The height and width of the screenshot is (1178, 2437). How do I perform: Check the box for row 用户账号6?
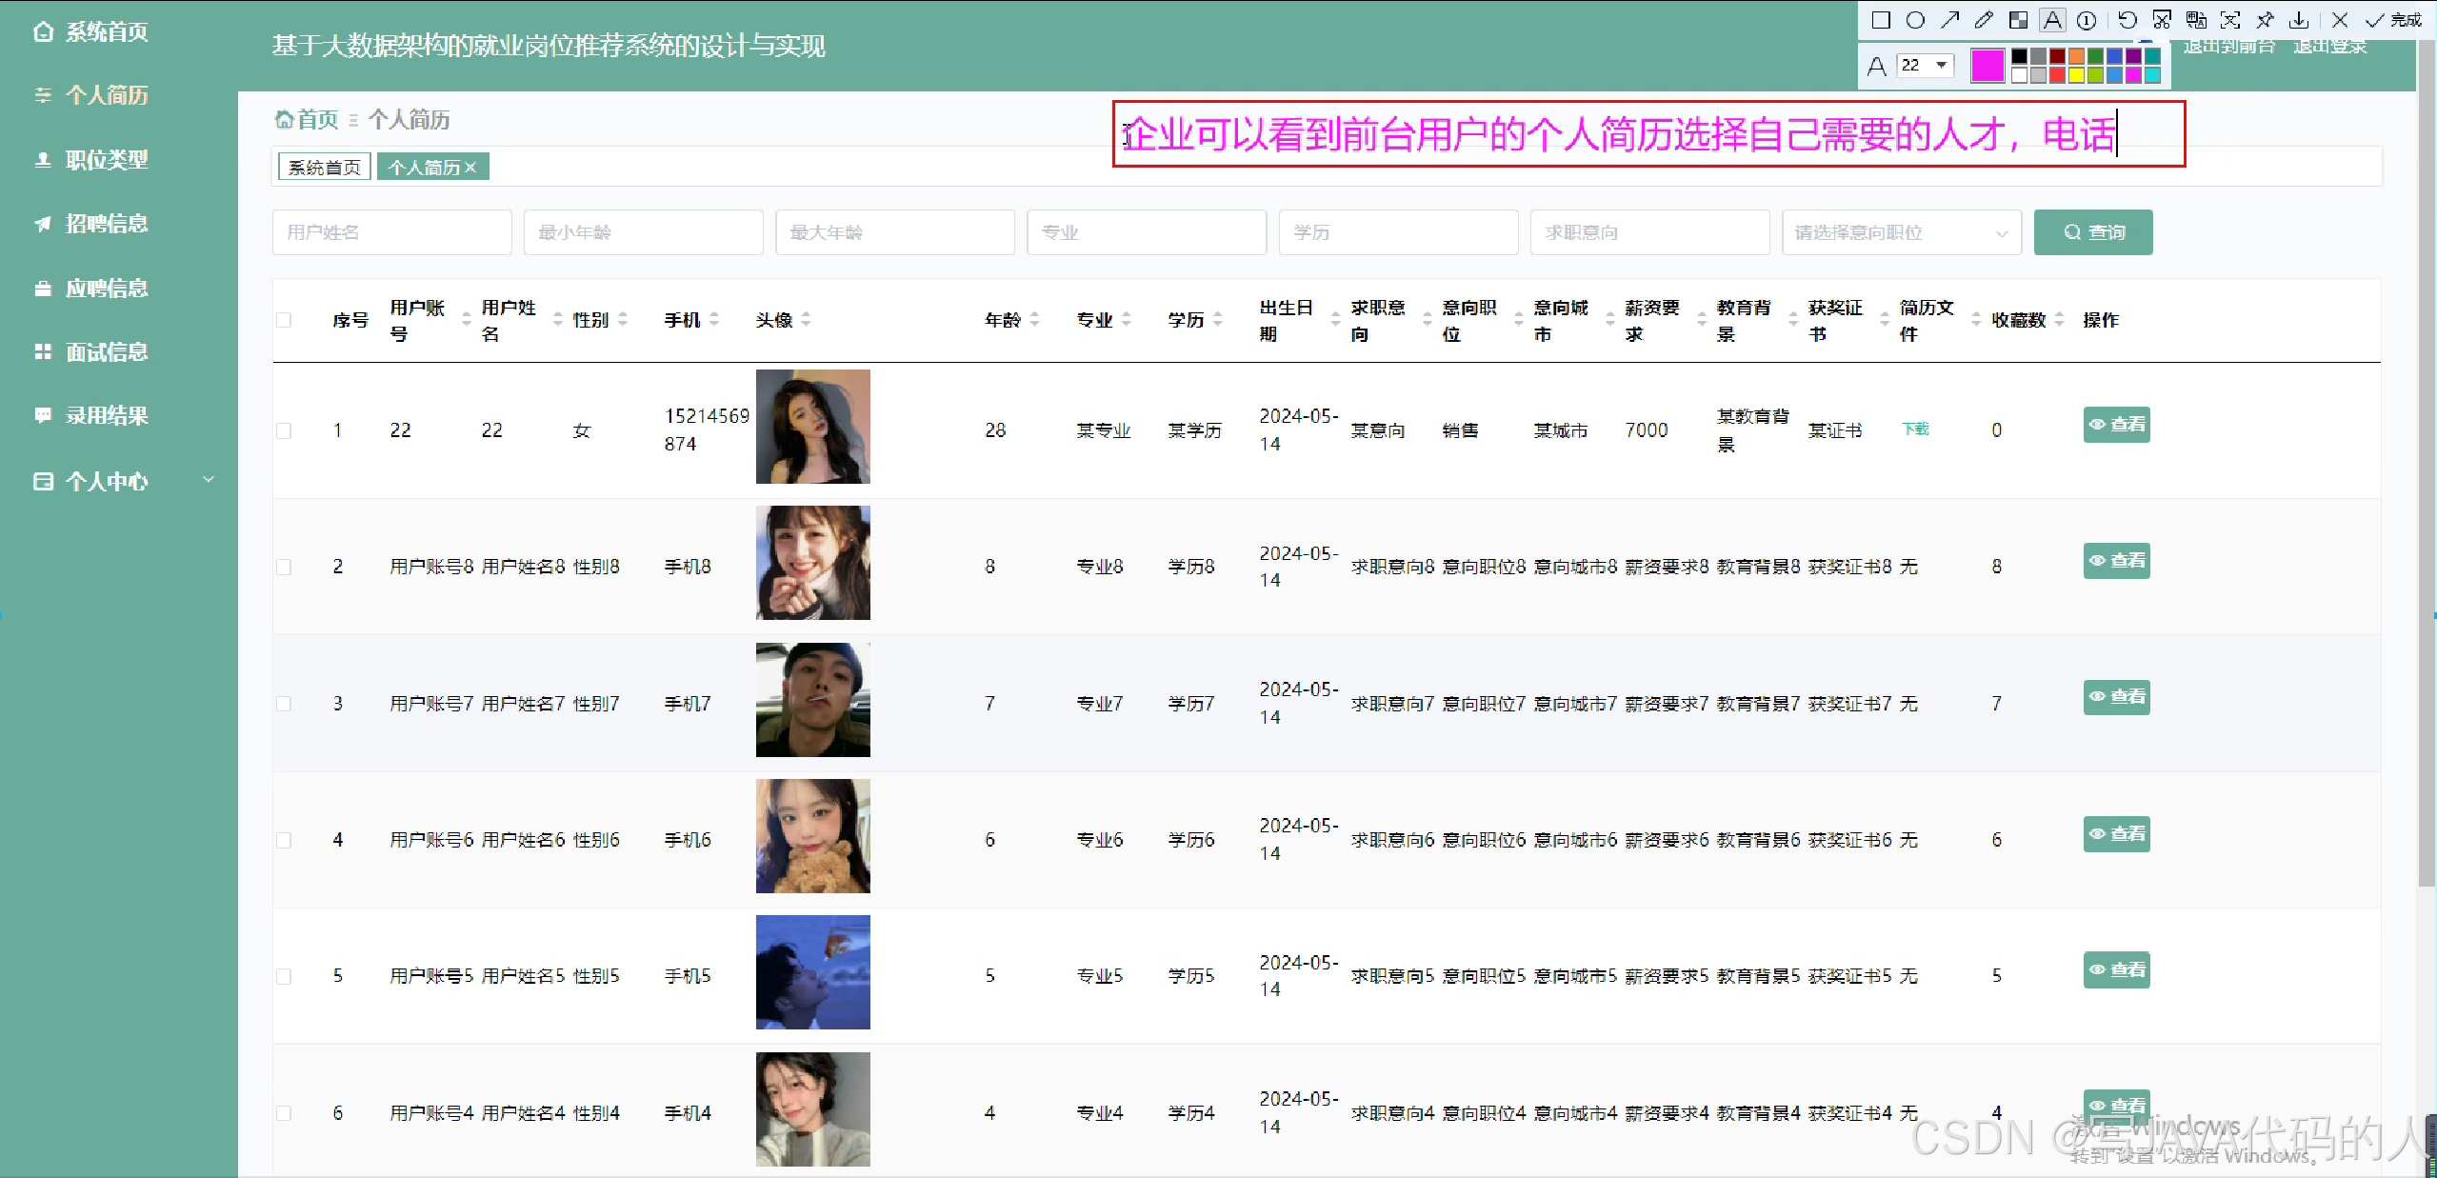284,840
